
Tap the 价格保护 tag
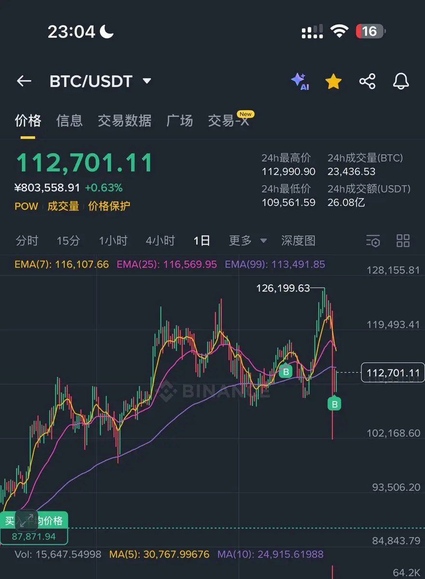click(109, 206)
